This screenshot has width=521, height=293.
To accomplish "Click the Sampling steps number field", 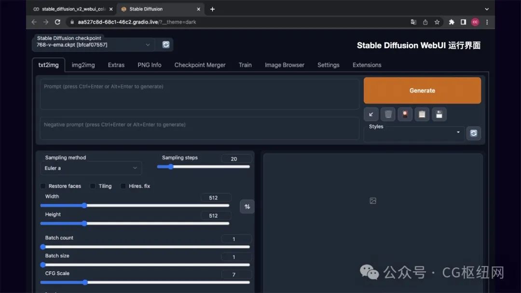I will click(236, 159).
